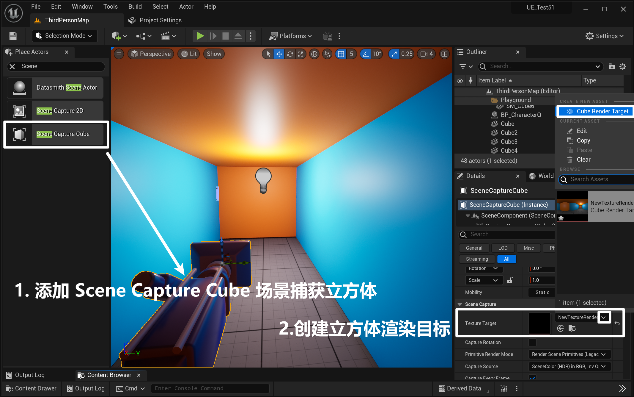Viewport: 634px width, 397px height.
Task: Enable the Capture Rotation checkbox
Action: pyautogui.click(x=532, y=342)
